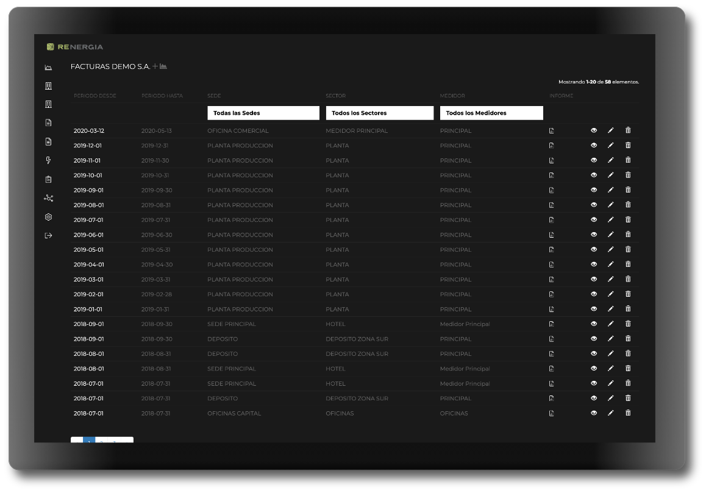Open the Todos los Sectores dropdown

(x=380, y=113)
